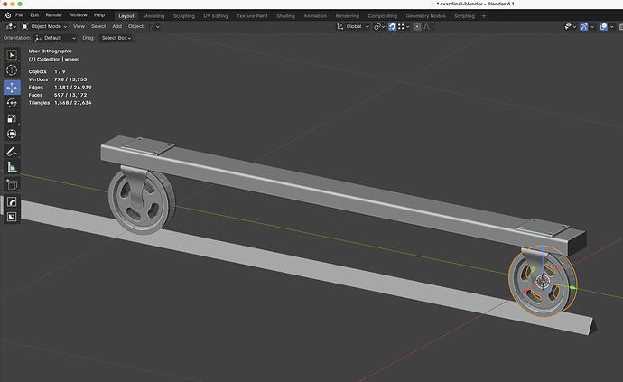Activate the Rotate tool
The image size is (623, 382).
[12, 103]
